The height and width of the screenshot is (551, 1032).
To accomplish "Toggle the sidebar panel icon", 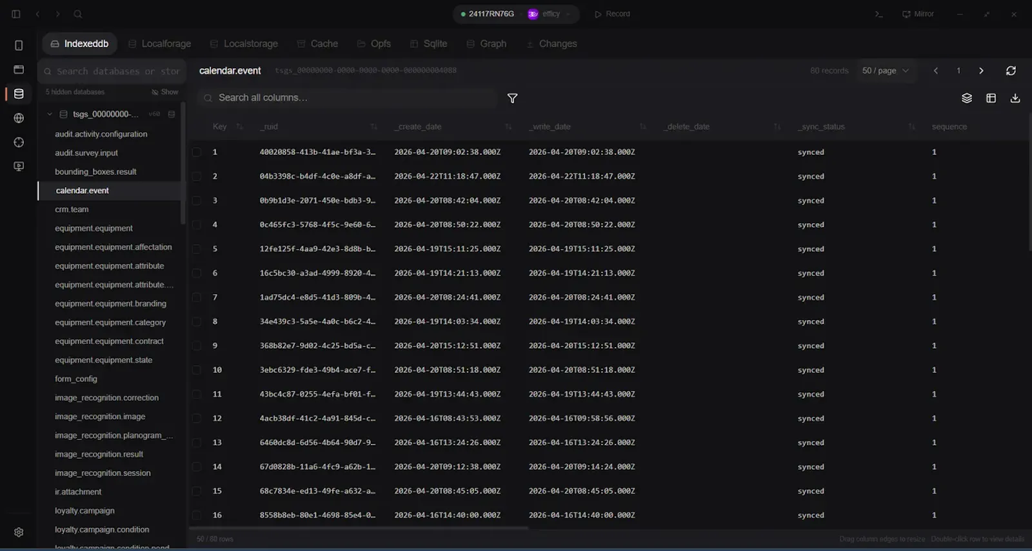I will (x=16, y=14).
